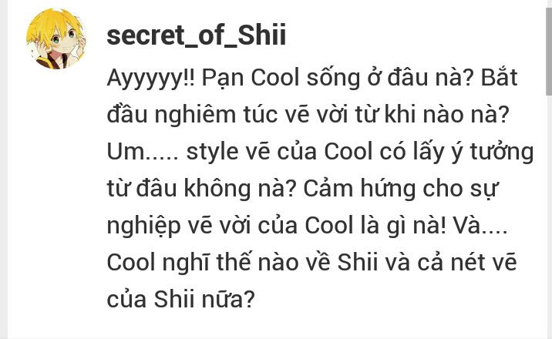Click the gray left margin strip
This screenshot has height=339, width=552.
pos(4,169)
